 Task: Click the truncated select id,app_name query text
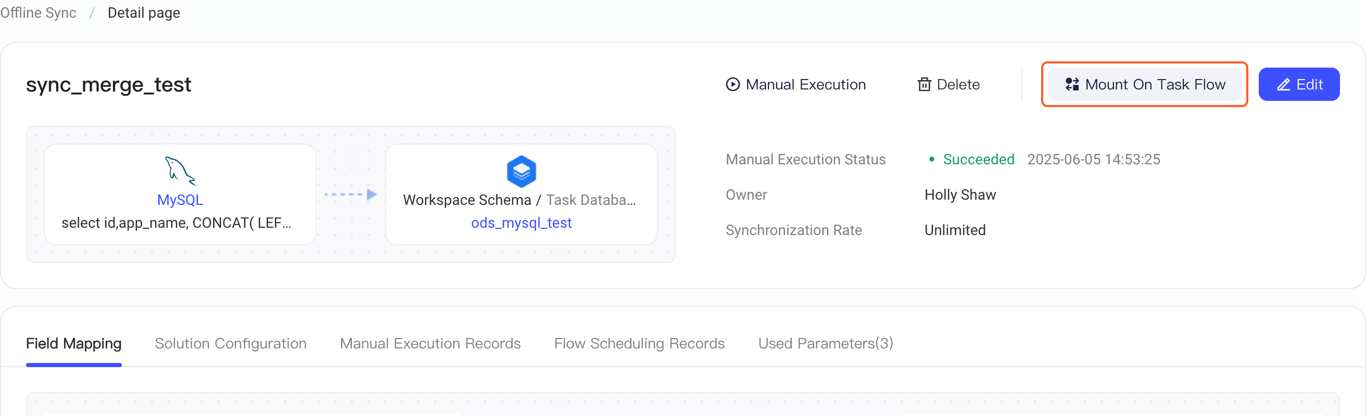[176, 223]
